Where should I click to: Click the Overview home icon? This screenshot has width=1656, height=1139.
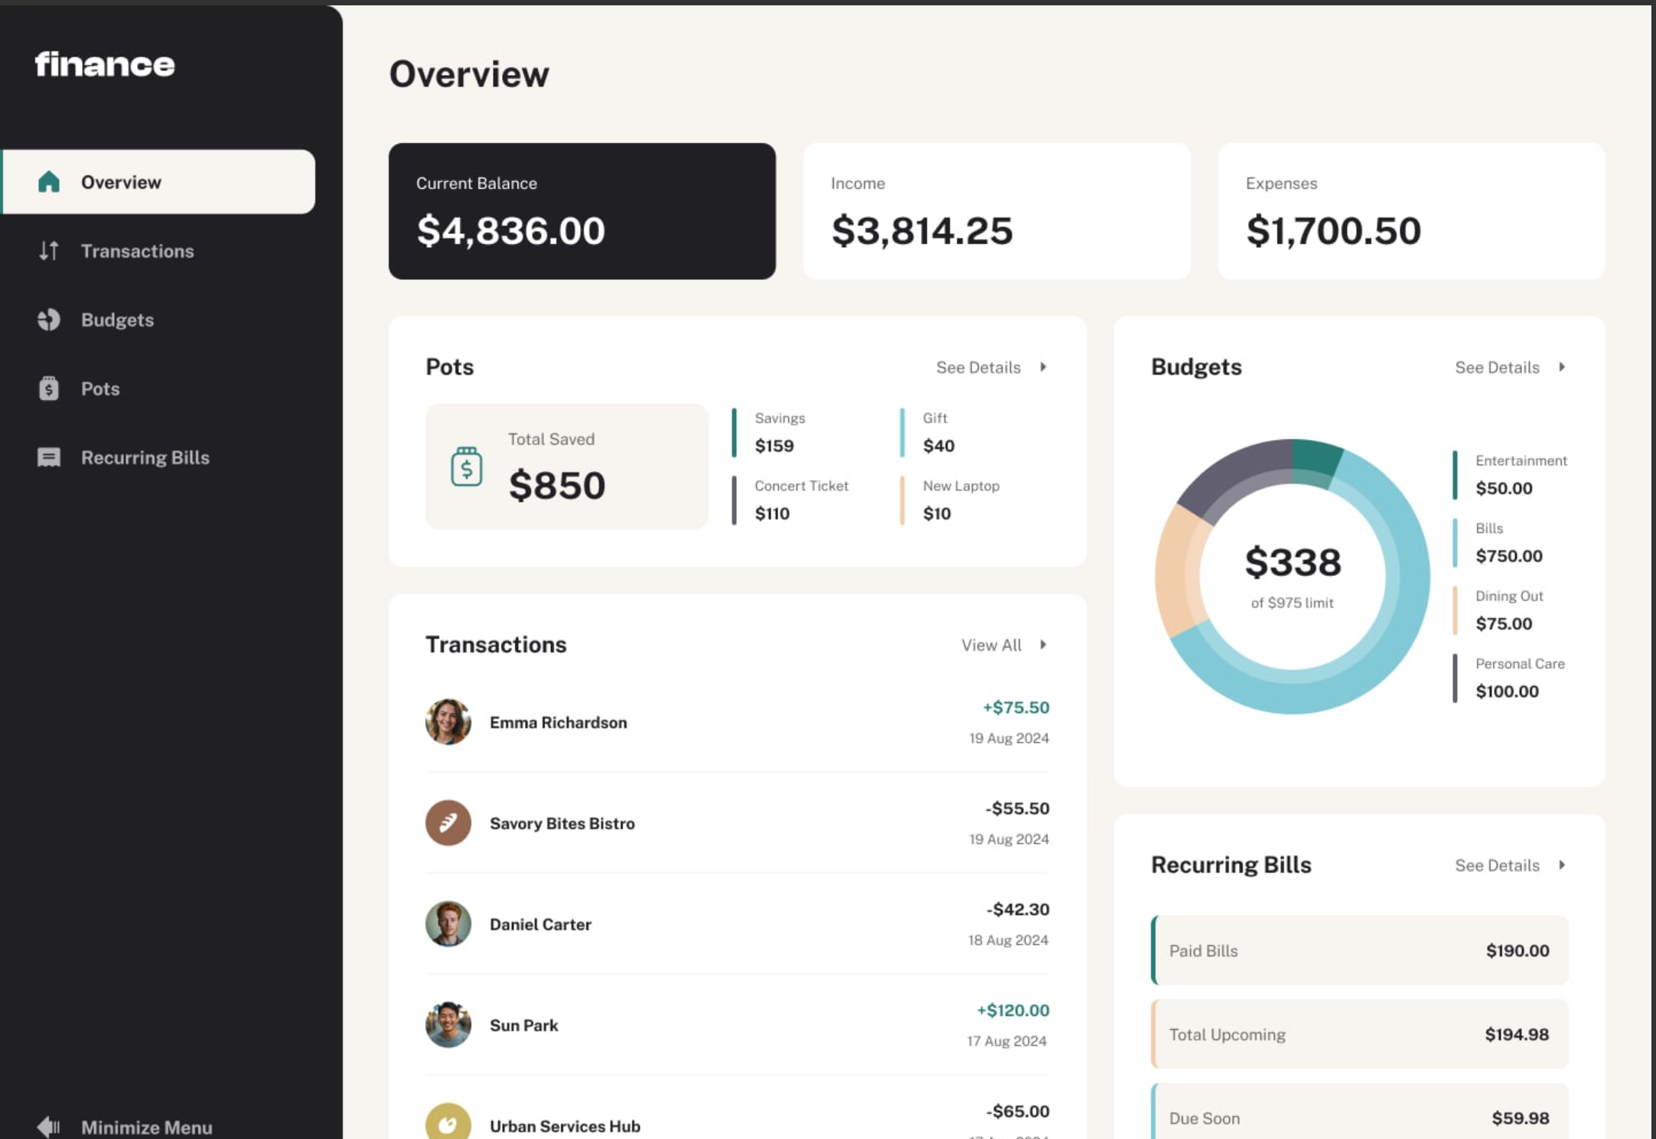click(49, 182)
